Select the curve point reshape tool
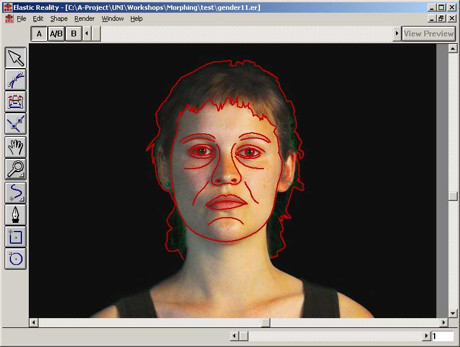The width and height of the screenshot is (460, 347). tap(16, 80)
